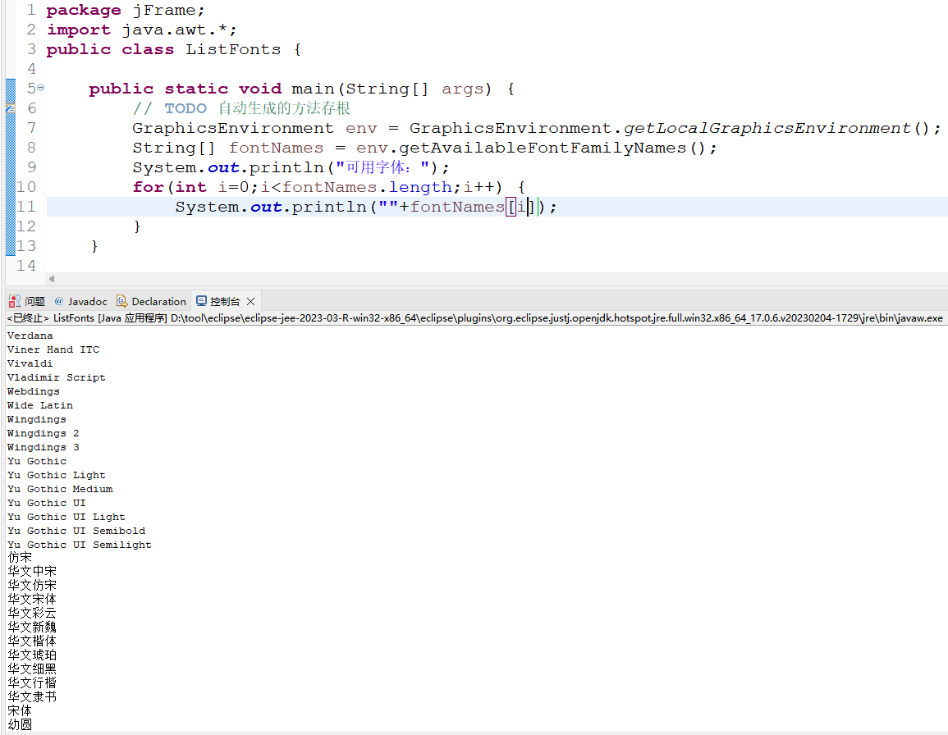Screen dimensions: 948x735
Task: Click the @ symbol Javadoc tab icon
Action: (x=57, y=300)
